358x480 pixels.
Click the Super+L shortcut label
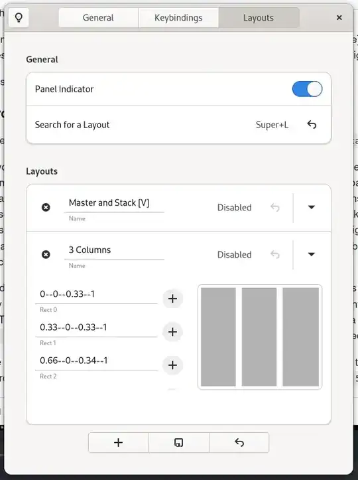pyautogui.click(x=272, y=125)
